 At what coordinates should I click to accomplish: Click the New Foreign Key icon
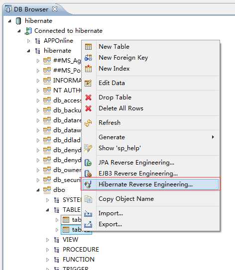click(x=88, y=58)
